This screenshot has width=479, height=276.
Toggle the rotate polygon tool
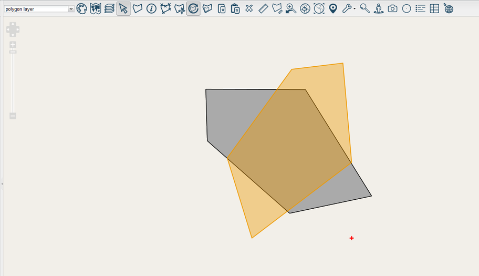point(193,8)
